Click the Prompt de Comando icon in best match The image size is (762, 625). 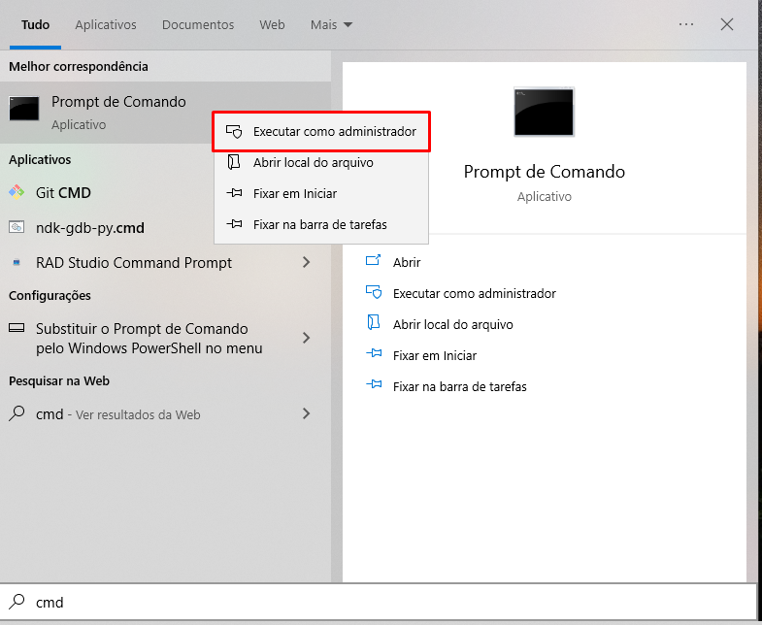tap(24, 109)
